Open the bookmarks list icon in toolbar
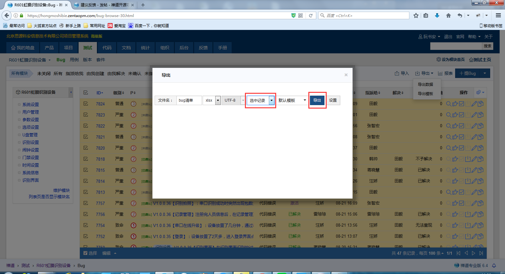This screenshot has height=274, width=505. (x=426, y=15)
